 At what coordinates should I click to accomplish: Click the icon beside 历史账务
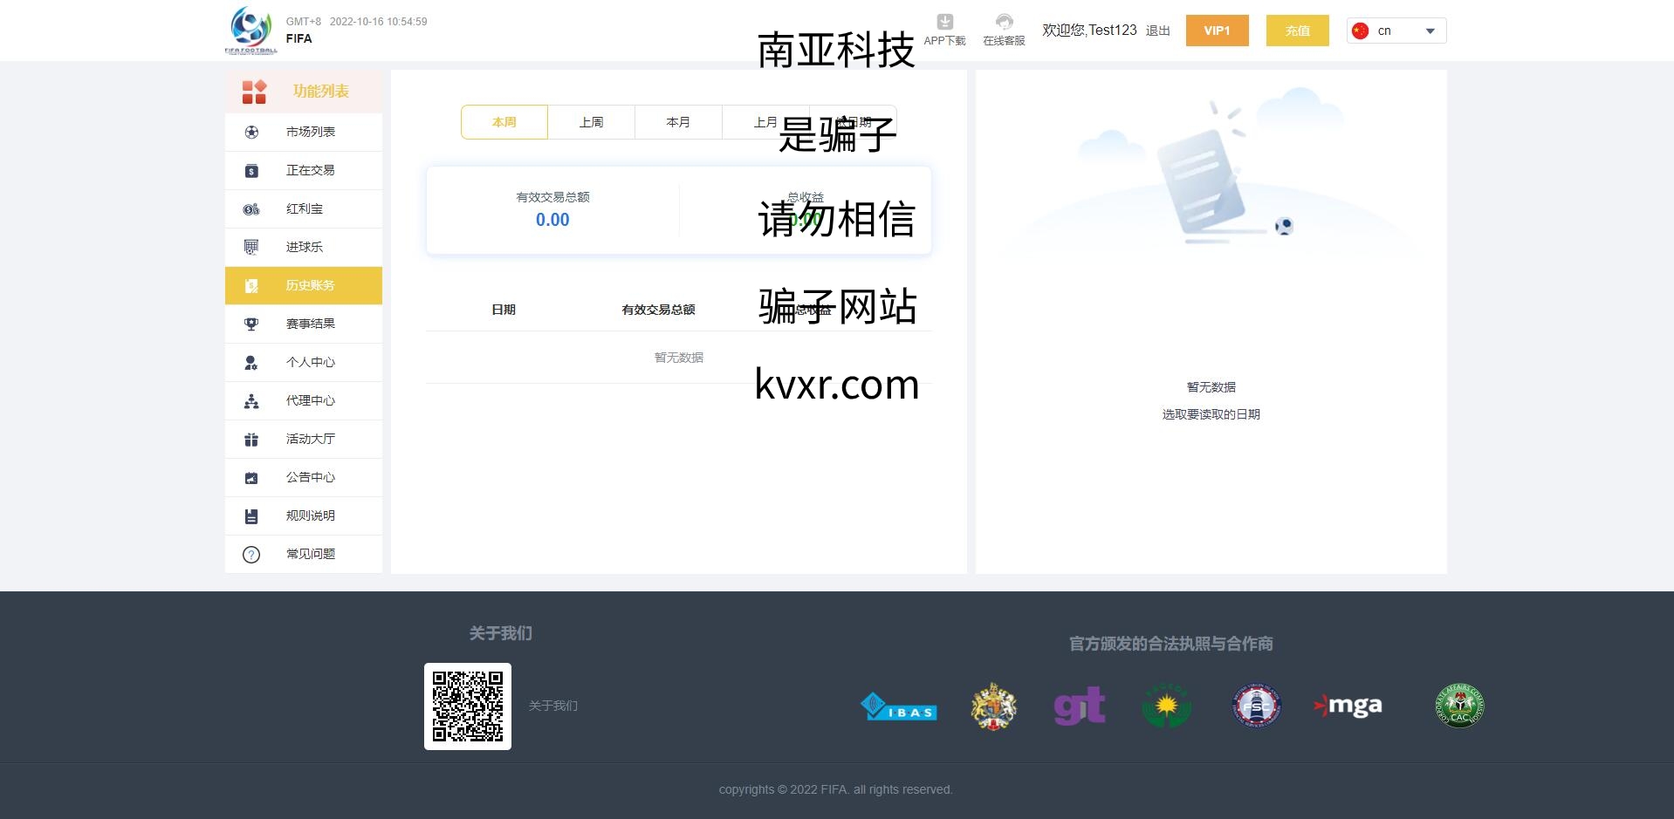pyautogui.click(x=251, y=285)
